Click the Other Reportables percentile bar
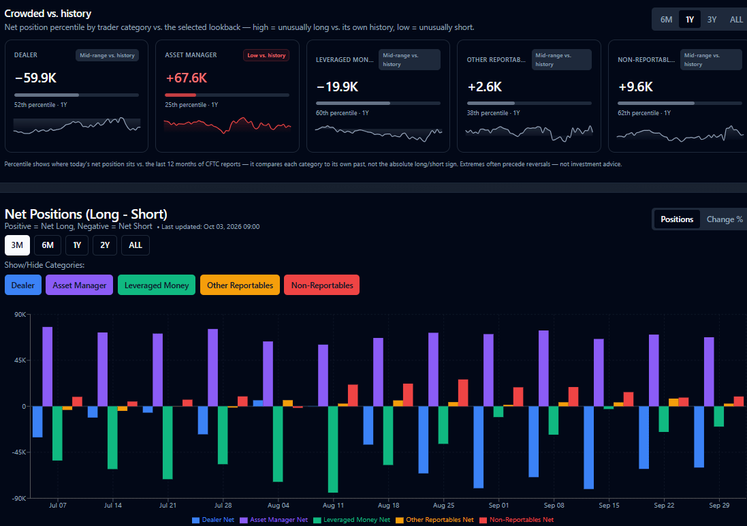The width and height of the screenshot is (747, 526). [529, 103]
